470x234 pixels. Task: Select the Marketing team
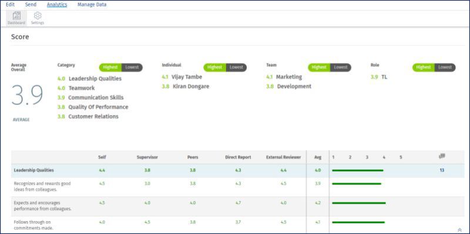coord(289,77)
